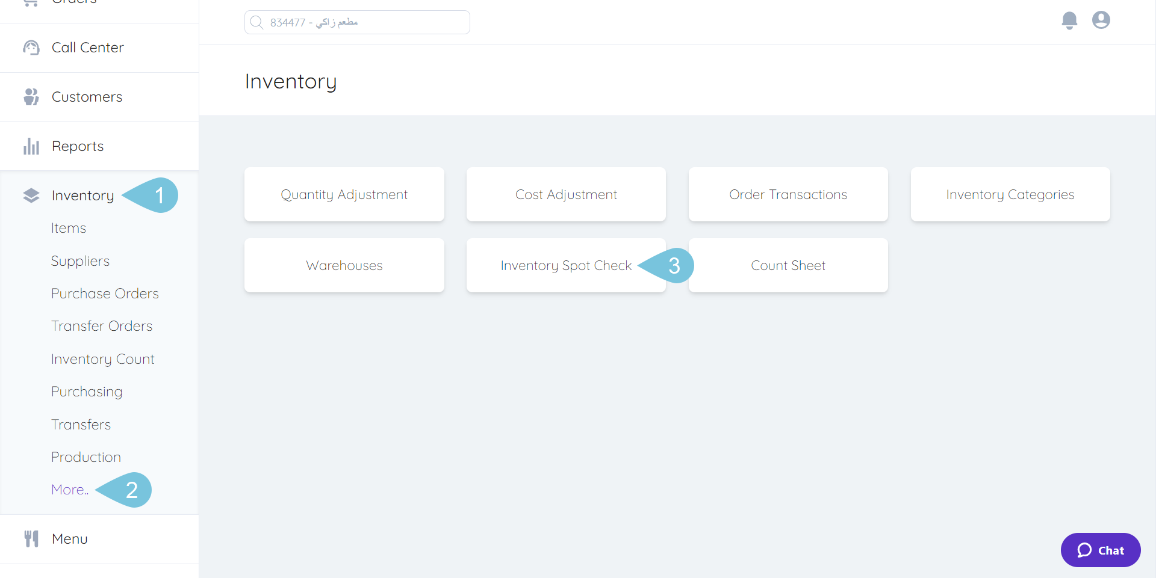Open Suppliers submenu item

(80, 261)
